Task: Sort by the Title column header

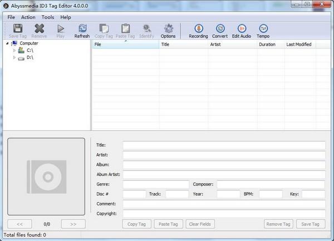Action: [183, 45]
